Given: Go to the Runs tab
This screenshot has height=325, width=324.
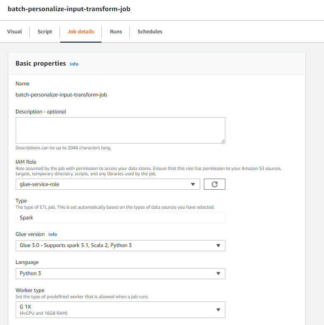Looking at the screenshot, I should pyautogui.click(x=116, y=32).
